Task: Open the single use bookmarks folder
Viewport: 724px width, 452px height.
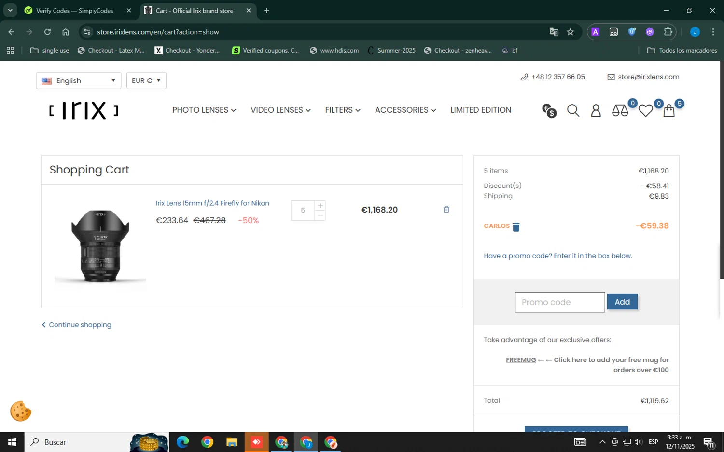Action: click(x=50, y=50)
